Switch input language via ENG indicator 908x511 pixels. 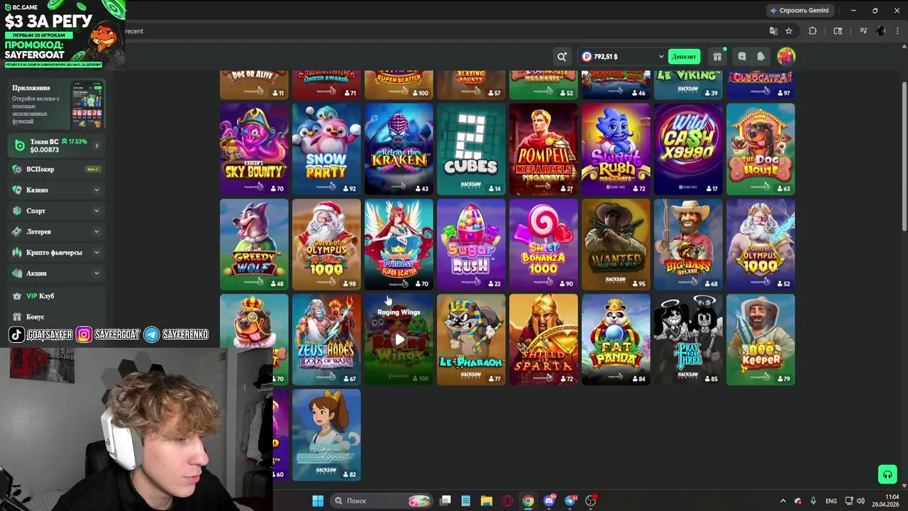pyautogui.click(x=831, y=500)
